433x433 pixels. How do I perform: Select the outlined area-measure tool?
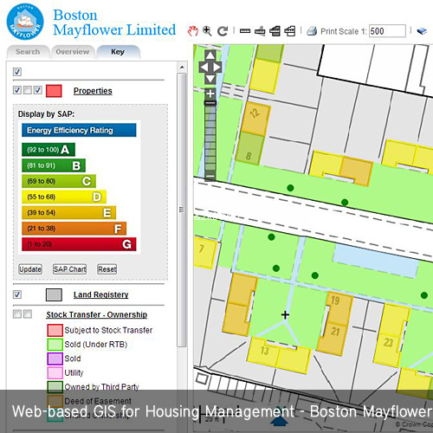click(x=289, y=31)
